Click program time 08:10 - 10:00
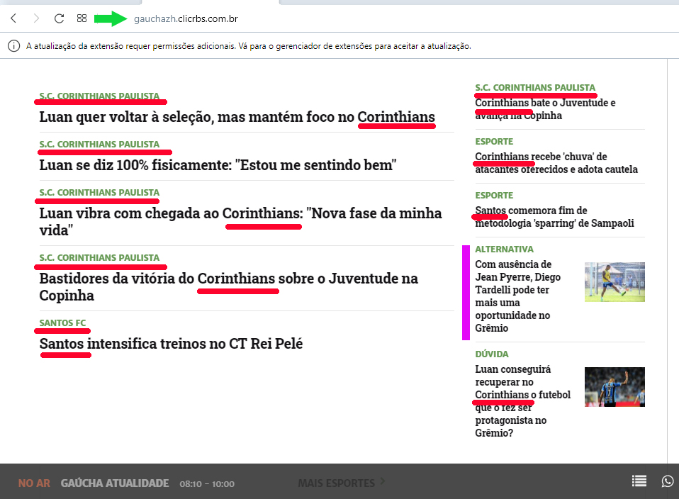 [207, 484]
